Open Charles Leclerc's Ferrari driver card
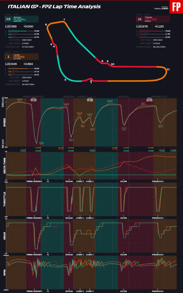This screenshot has height=293, width=183. pos(153,19)
